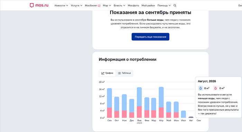
Task: Switch to the График view tab
Action: (107, 73)
